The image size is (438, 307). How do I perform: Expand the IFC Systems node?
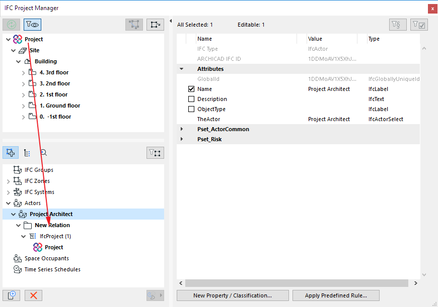pos(9,192)
